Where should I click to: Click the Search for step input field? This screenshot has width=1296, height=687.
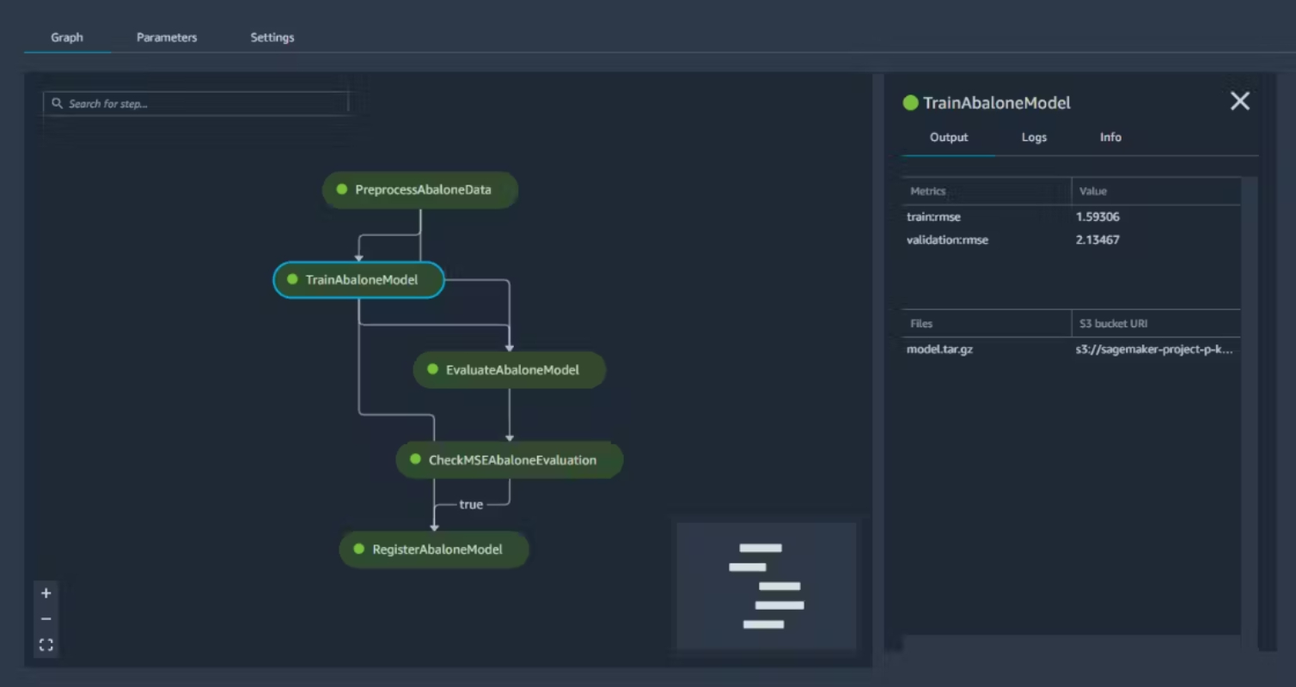[196, 103]
